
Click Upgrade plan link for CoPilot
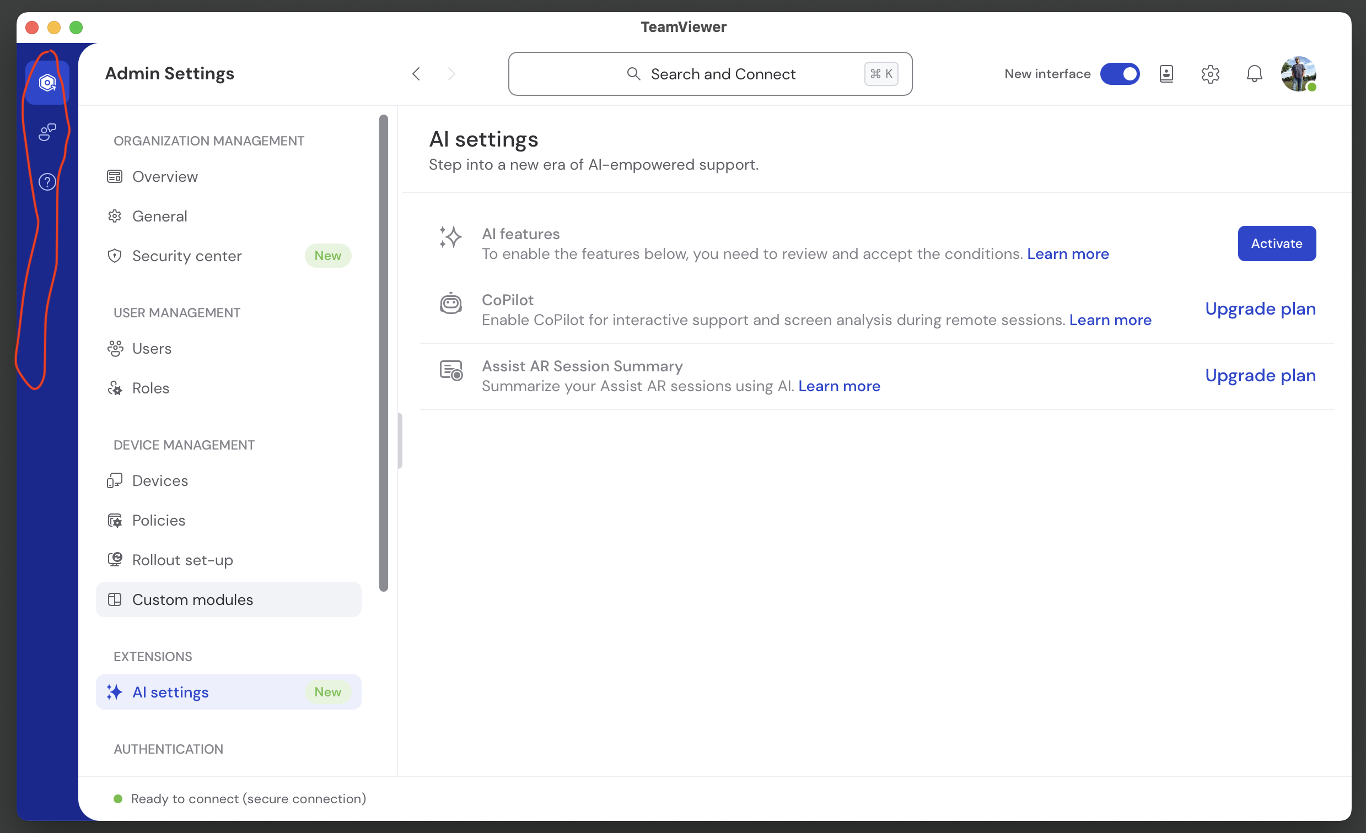coord(1260,309)
